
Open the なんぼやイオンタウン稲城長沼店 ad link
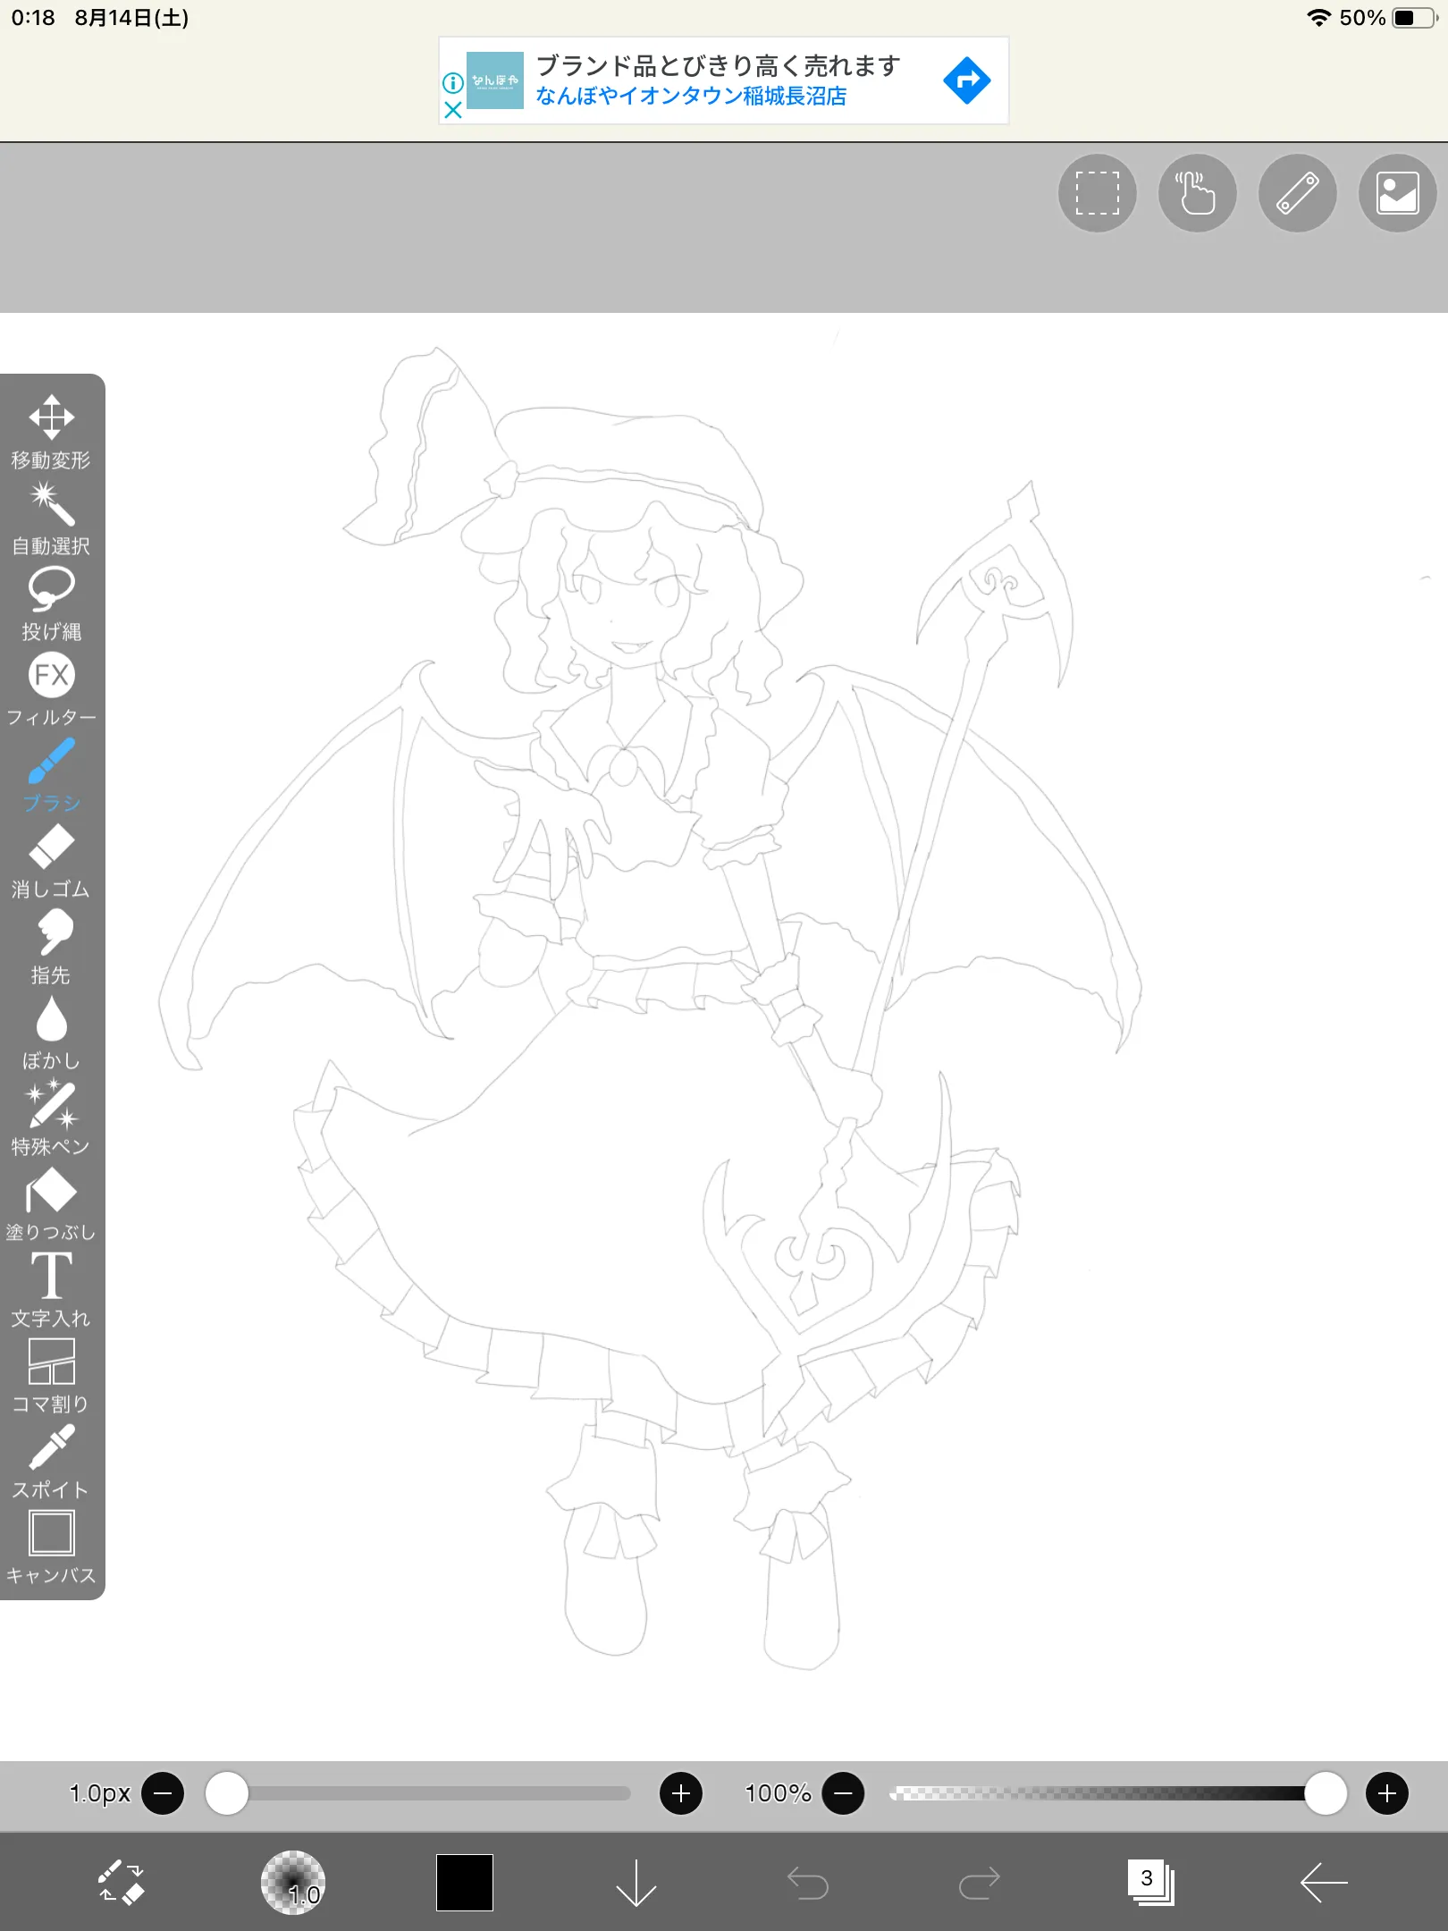click(x=691, y=96)
